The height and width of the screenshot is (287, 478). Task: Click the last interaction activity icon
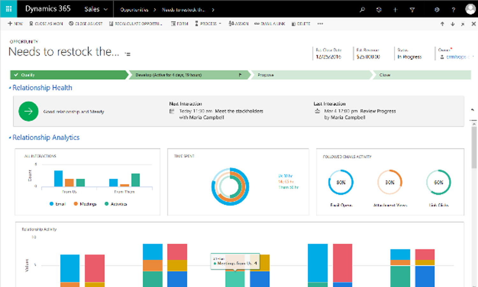click(317, 111)
